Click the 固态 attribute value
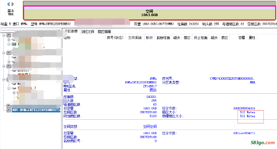This screenshot has height=149, width=277. pos(153,90)
